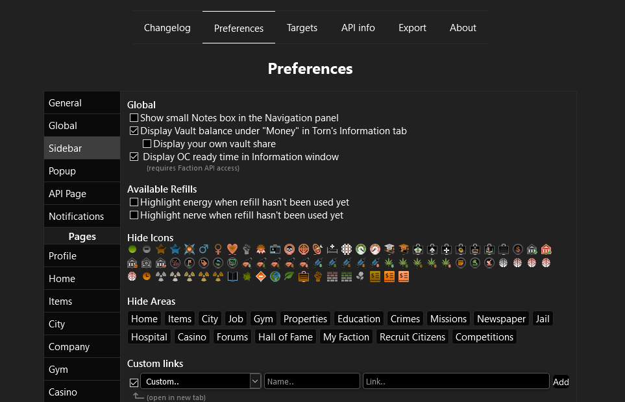This screenshot has width=625, height=402.
Task: Uncheck the custom link enabled checkbox
Action: click(134, 383)
